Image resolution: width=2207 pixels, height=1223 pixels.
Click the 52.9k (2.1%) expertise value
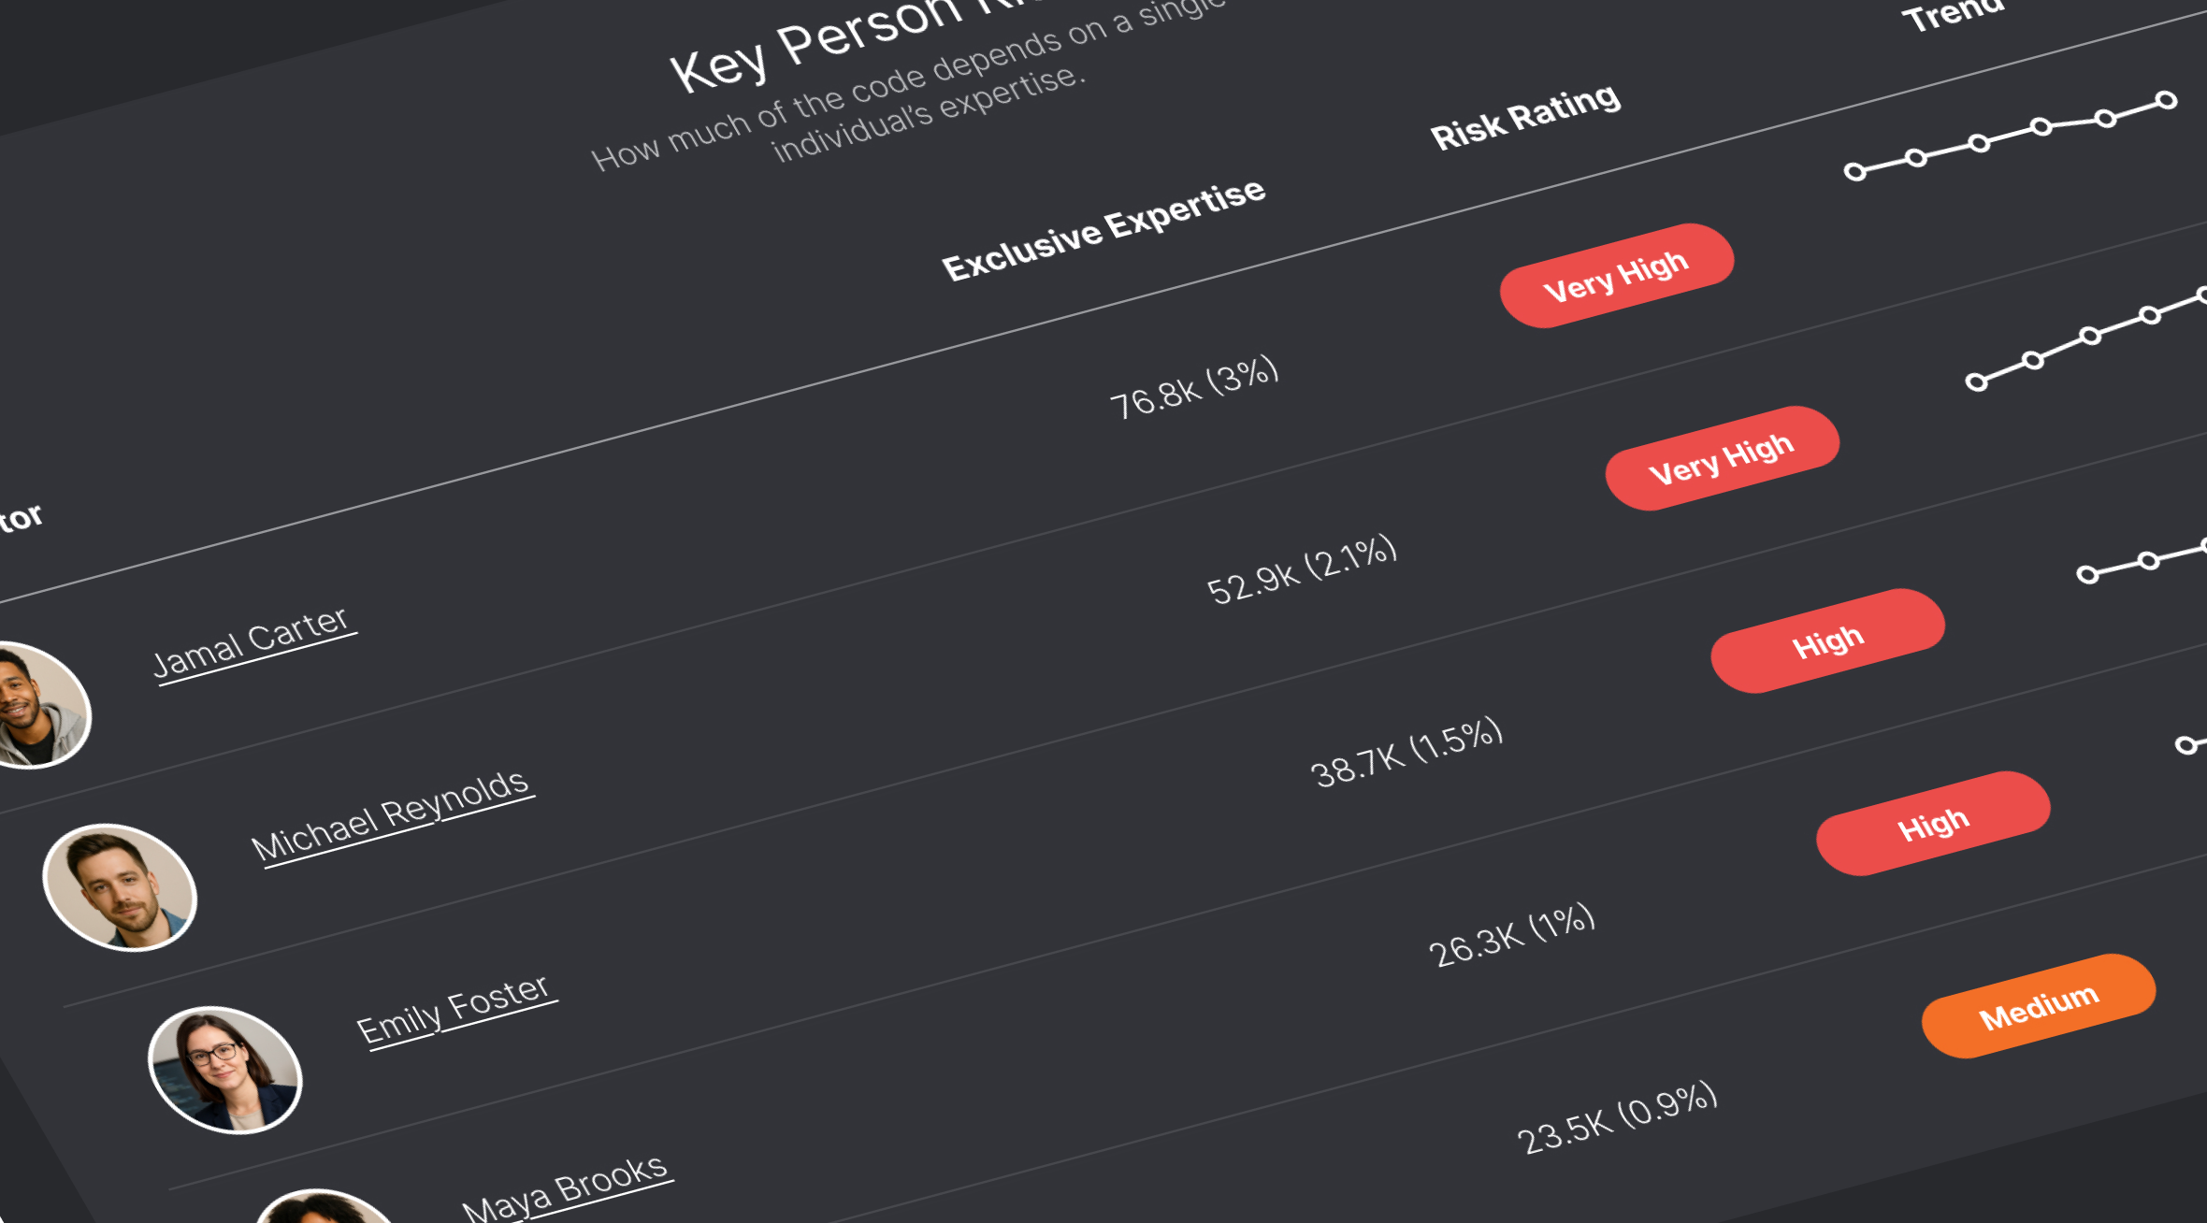1302,570
